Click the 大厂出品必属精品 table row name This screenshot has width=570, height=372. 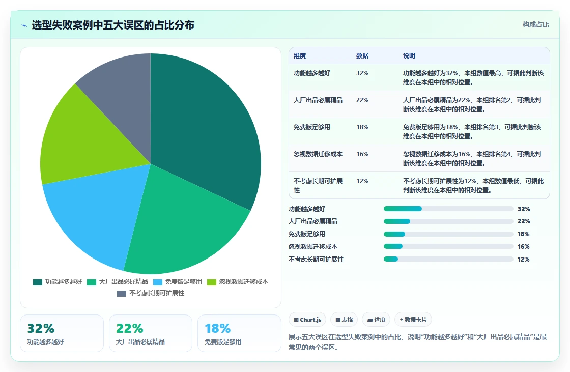coord(318,100)
